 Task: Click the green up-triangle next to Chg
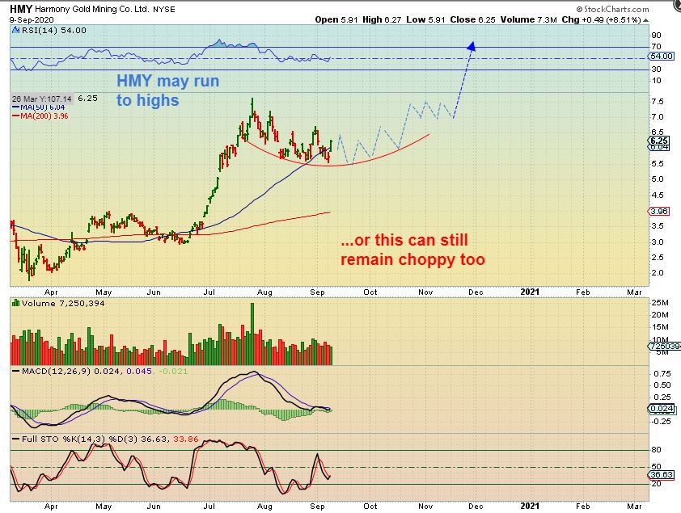pyautogui.click(x=646, y=20)
